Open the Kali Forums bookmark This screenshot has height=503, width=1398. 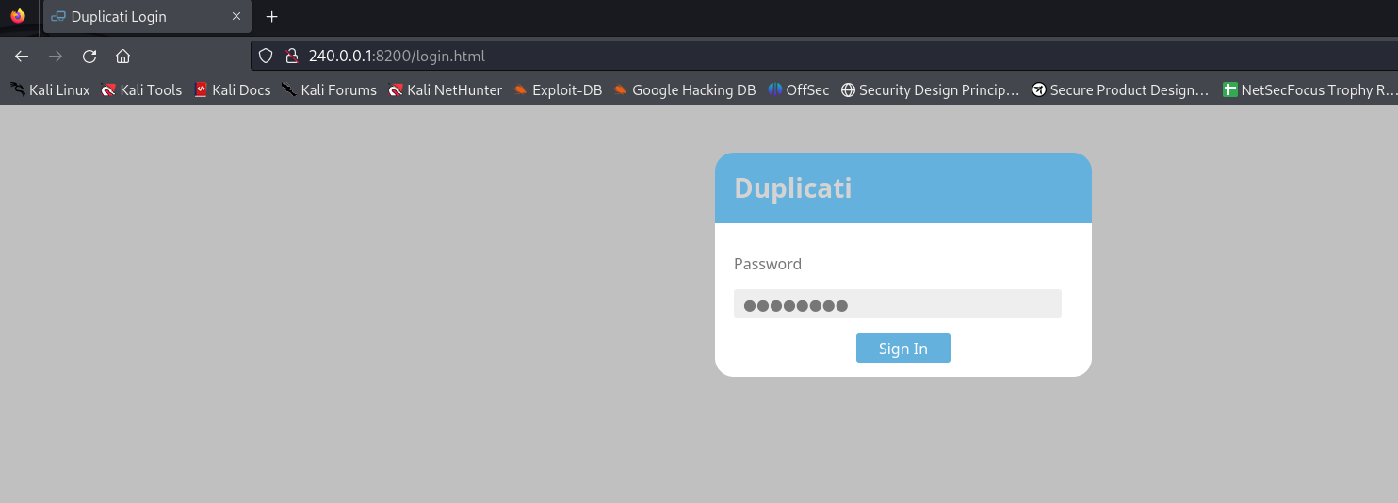click(329, 90)
